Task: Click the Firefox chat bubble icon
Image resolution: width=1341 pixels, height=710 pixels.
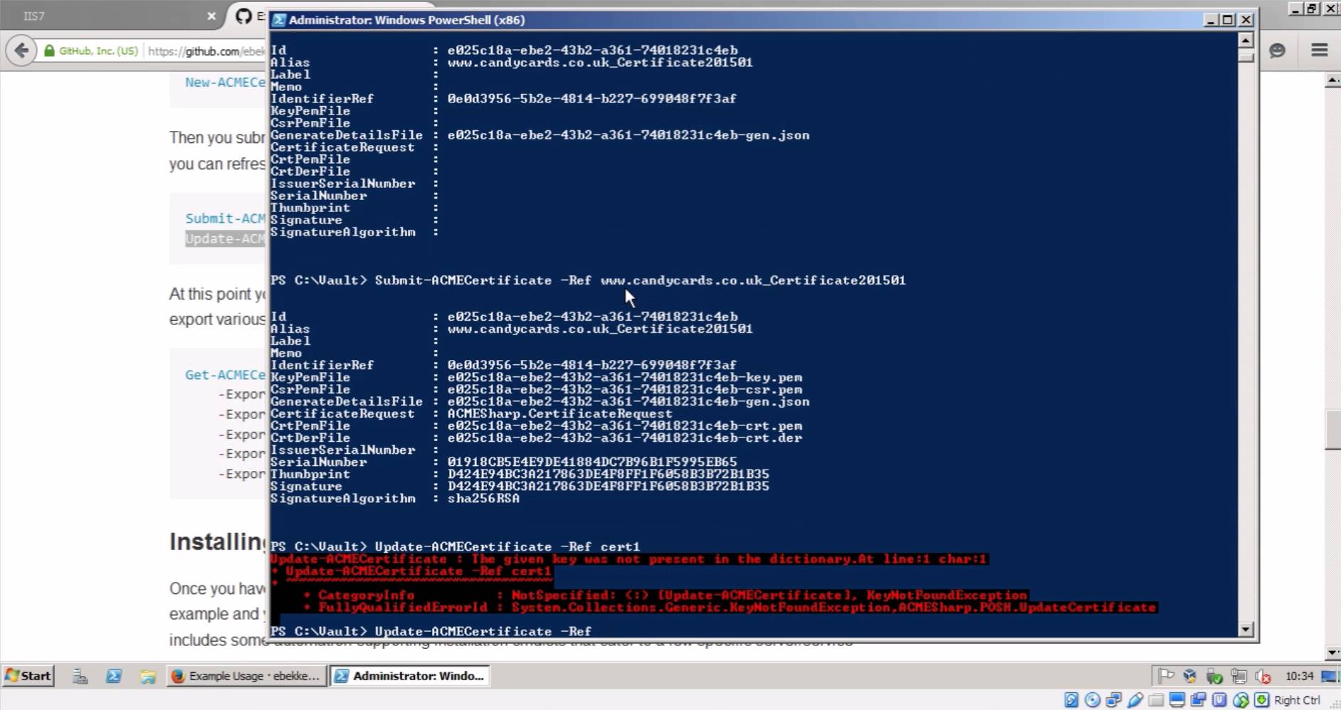Action: 1278,51
